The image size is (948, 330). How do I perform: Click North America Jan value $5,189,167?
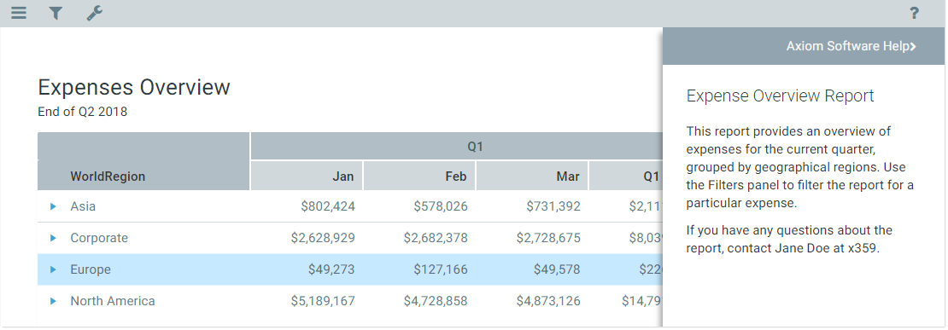coord(323,300)
